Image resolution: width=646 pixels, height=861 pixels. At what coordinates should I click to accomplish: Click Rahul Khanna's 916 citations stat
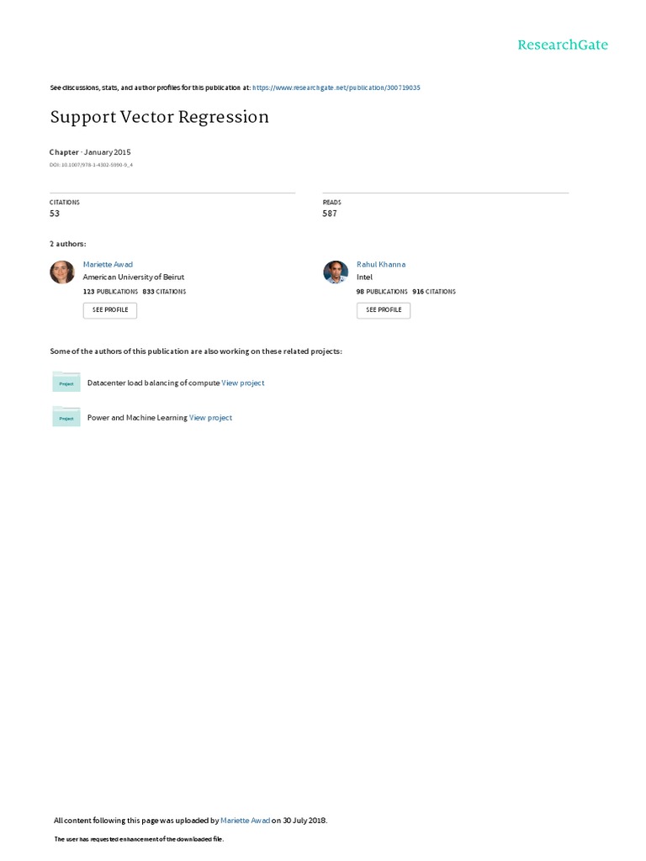[x=434, y=292]
